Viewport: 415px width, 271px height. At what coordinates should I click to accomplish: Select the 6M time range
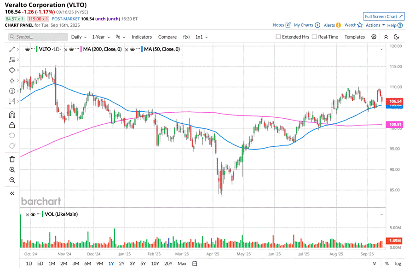pyautogui.click(x=87, y=264)
